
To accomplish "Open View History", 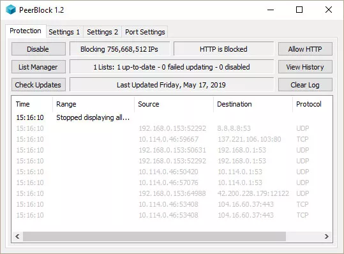I will (x=305, y=67).
